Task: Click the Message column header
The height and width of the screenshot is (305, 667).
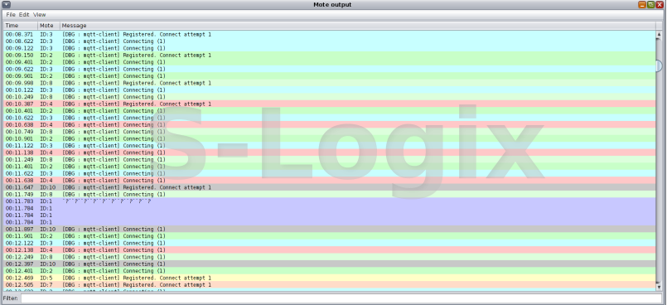Action: coord(358,26)
